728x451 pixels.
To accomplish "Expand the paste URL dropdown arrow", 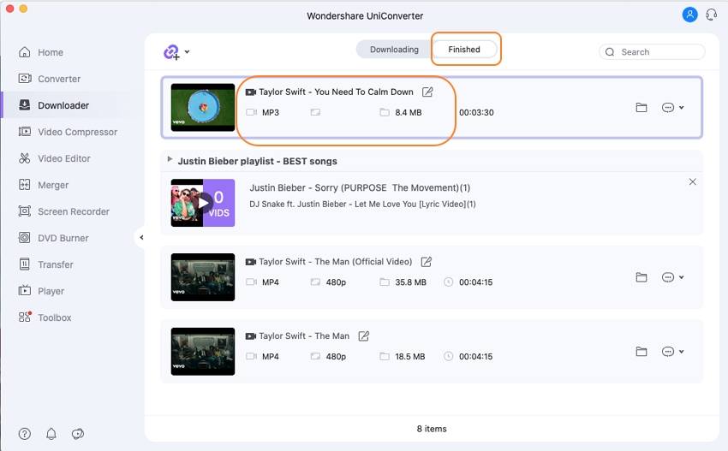I will tap(187, 51).
